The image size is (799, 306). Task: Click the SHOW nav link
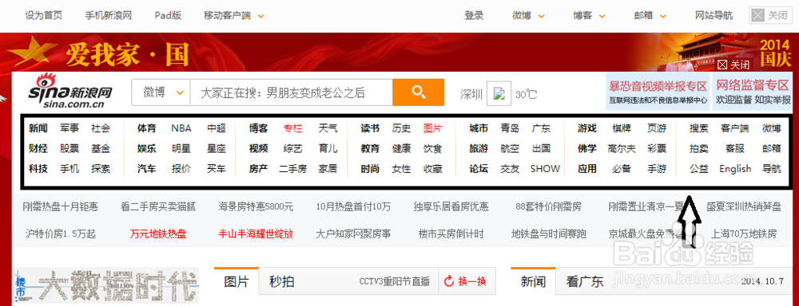point(545,168)
